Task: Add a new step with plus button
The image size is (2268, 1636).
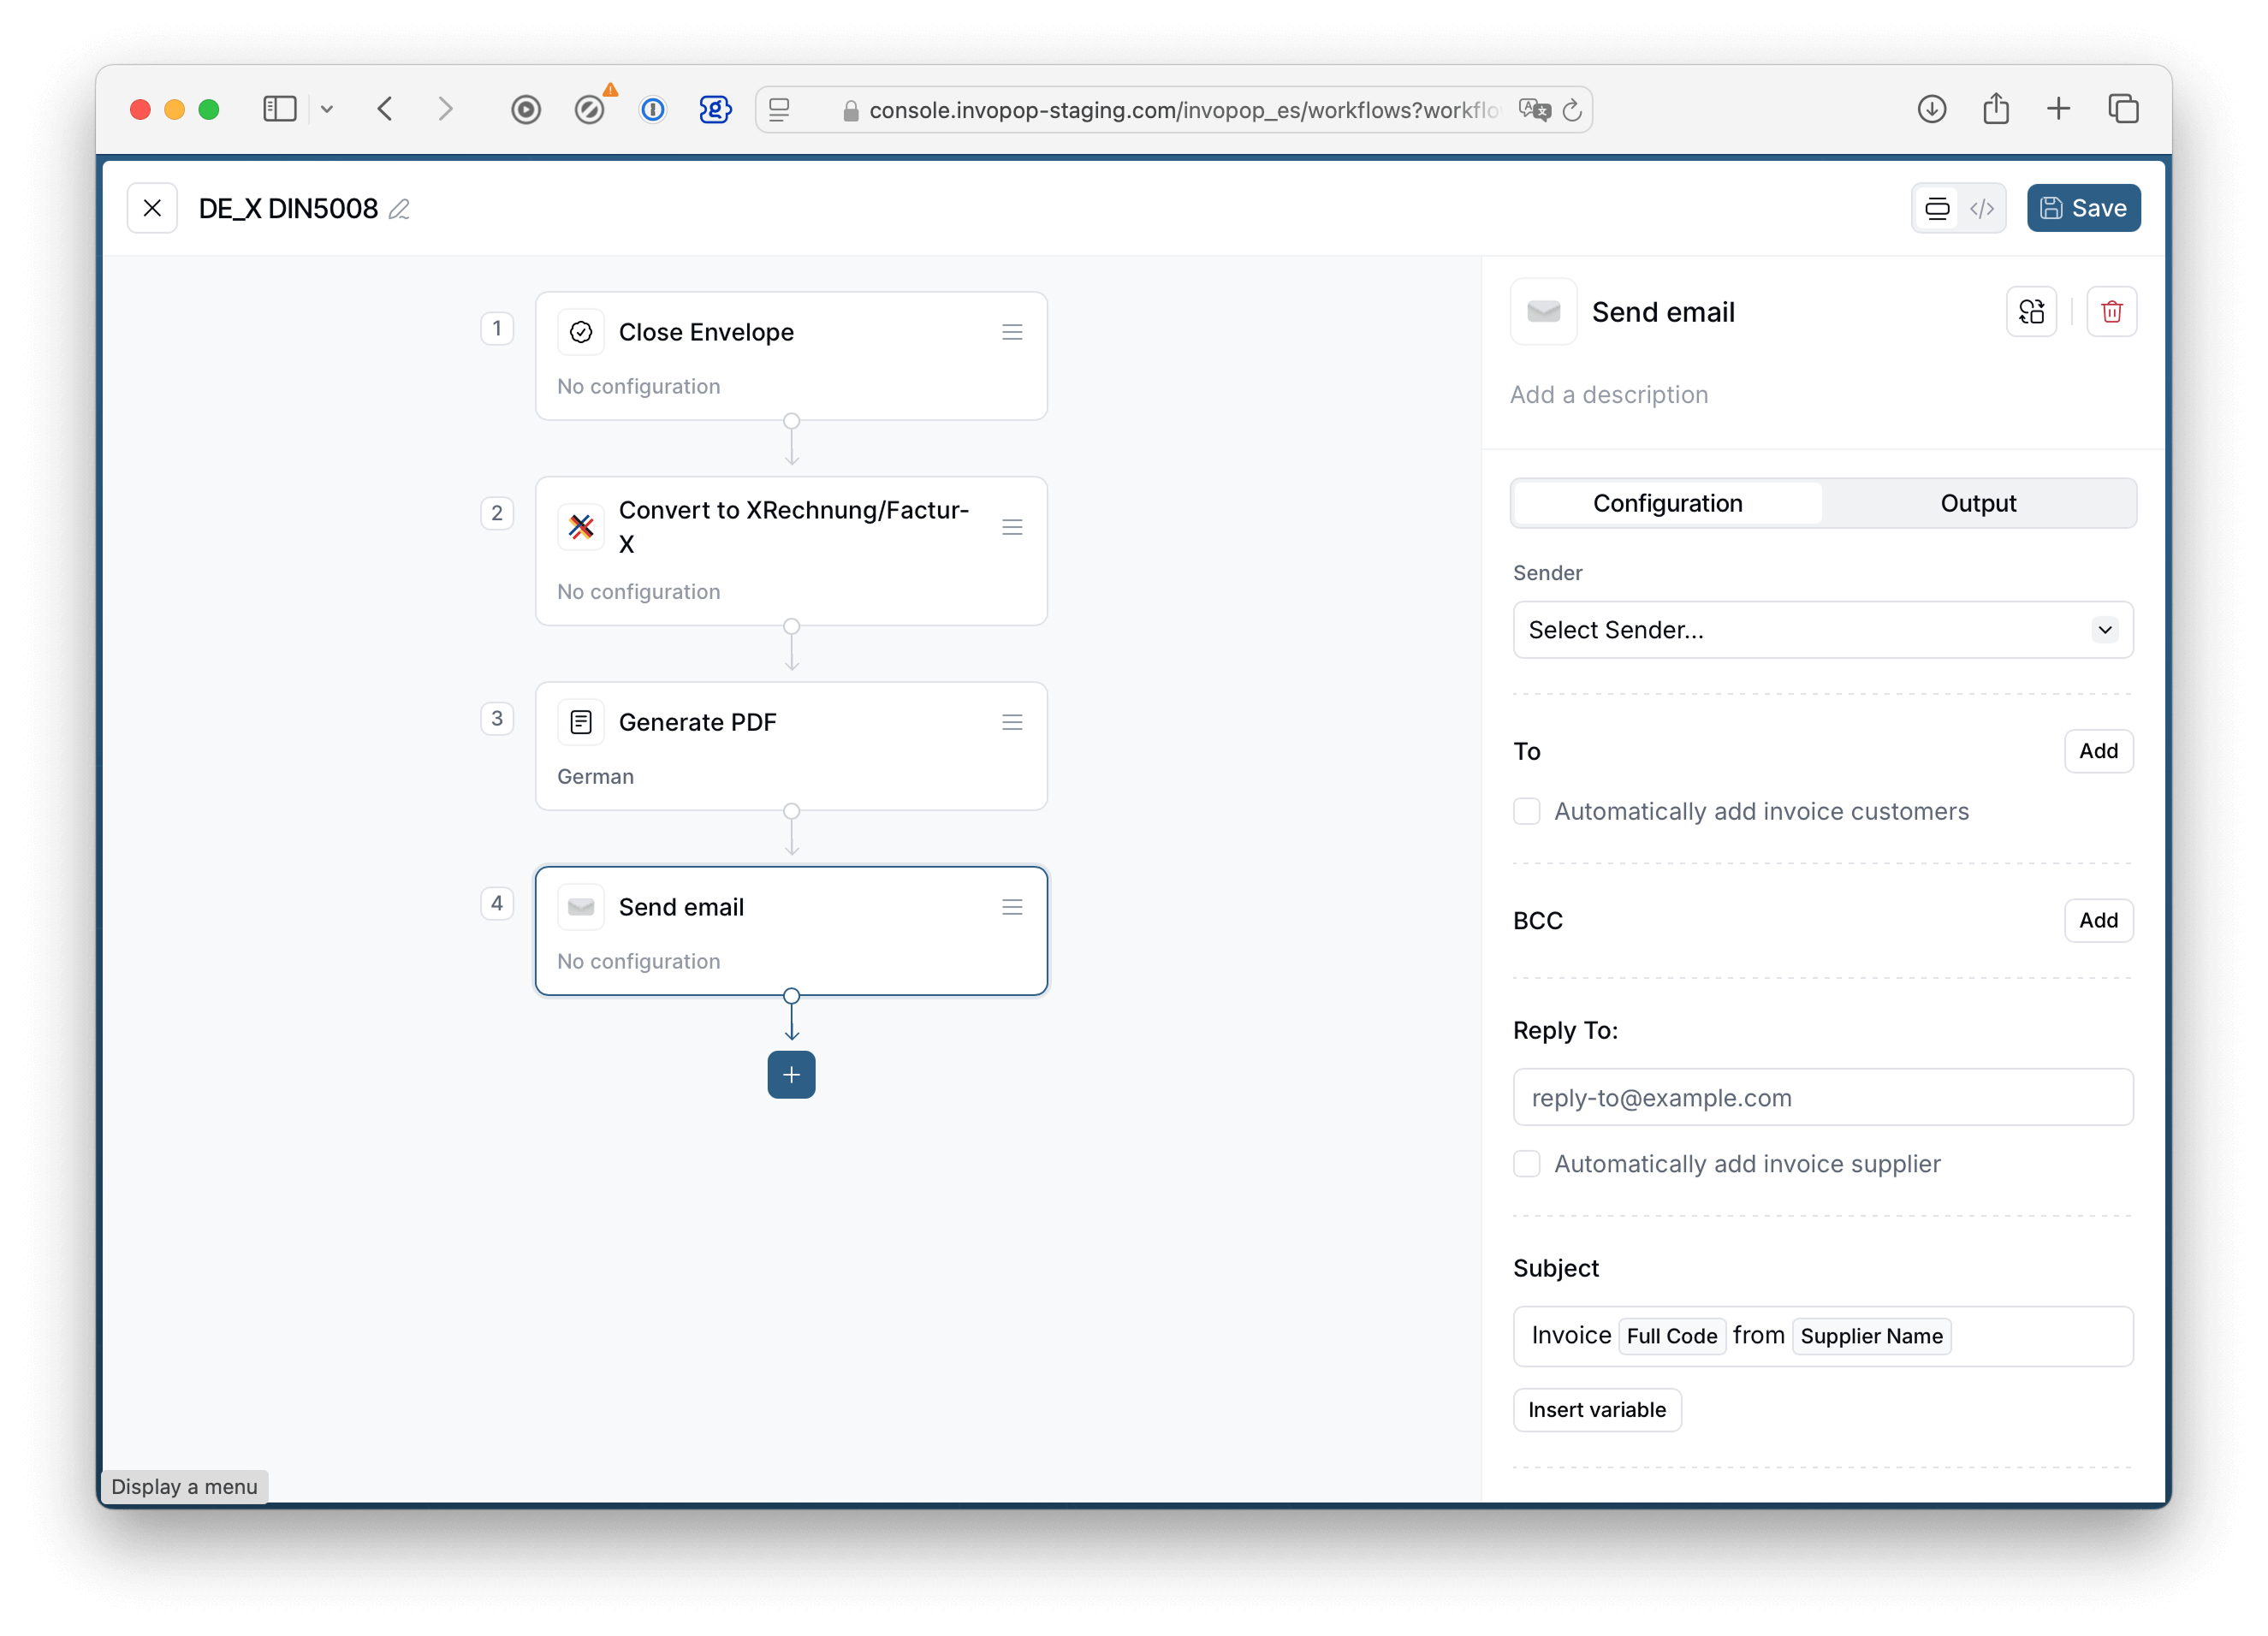Action: click(x=791, y=1075)
